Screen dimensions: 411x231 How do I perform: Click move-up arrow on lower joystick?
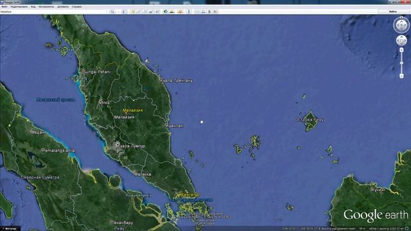tap(401, 37)
